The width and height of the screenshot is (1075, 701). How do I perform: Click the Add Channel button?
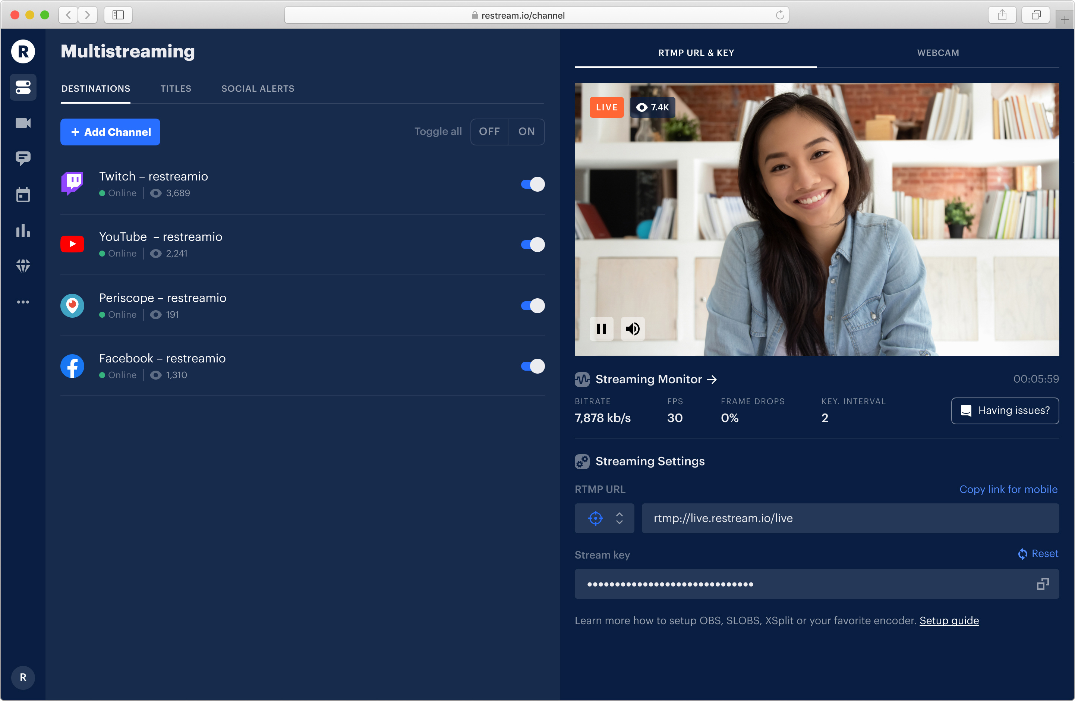point(110,132)
